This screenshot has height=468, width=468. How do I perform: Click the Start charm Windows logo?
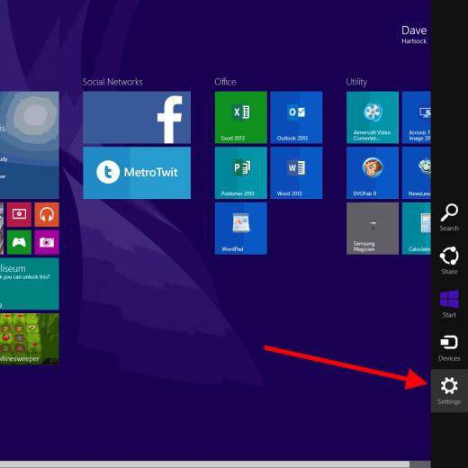(x=449, y=299)
